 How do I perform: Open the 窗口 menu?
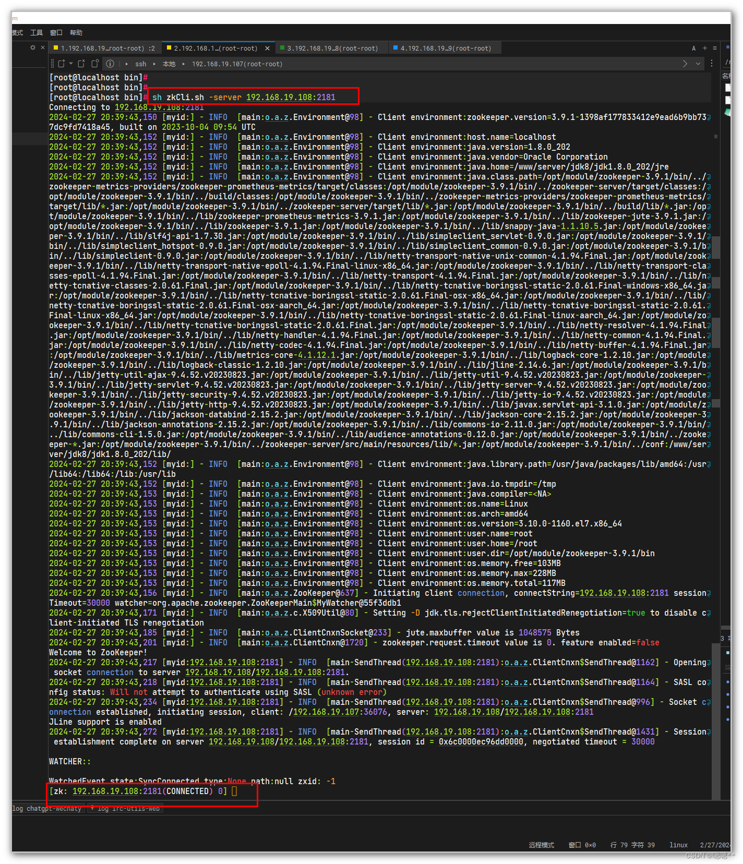click(56, 32)
